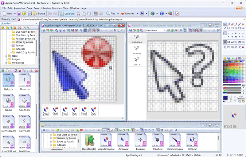The image size is (246, 157).
Task: Close the Librarian panel with its X
Action: (x=36, y=24)
